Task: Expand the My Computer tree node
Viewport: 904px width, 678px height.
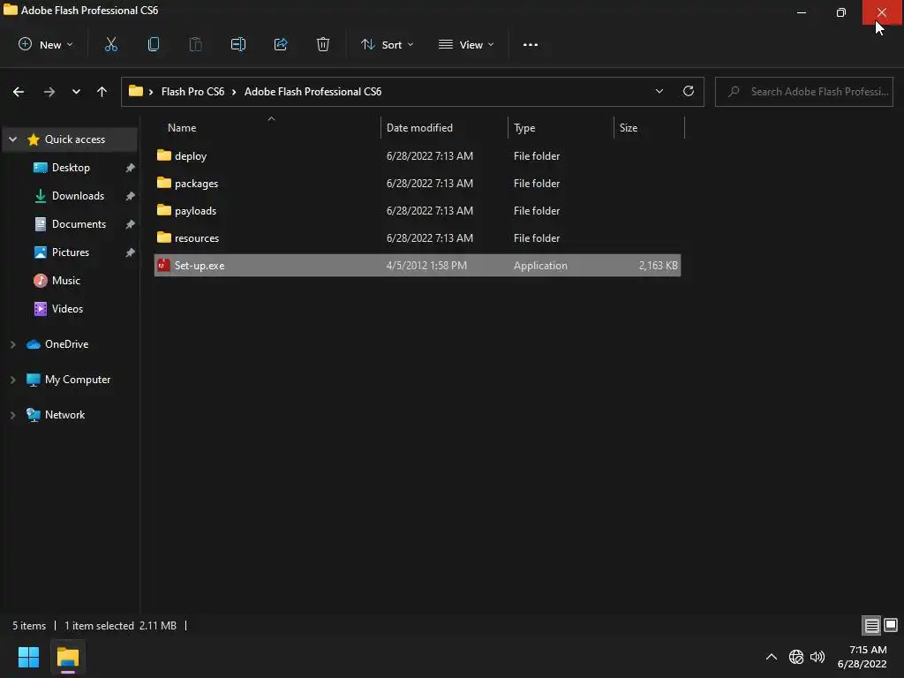Action: click(x=12, y=380)
